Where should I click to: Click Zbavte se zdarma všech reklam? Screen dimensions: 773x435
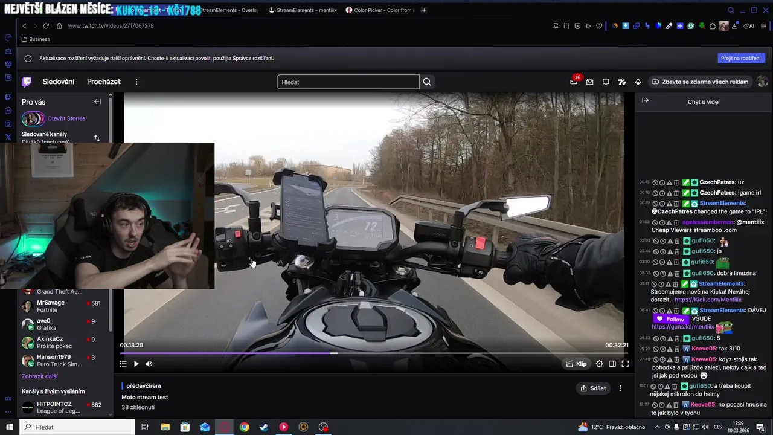coord(701,82)
